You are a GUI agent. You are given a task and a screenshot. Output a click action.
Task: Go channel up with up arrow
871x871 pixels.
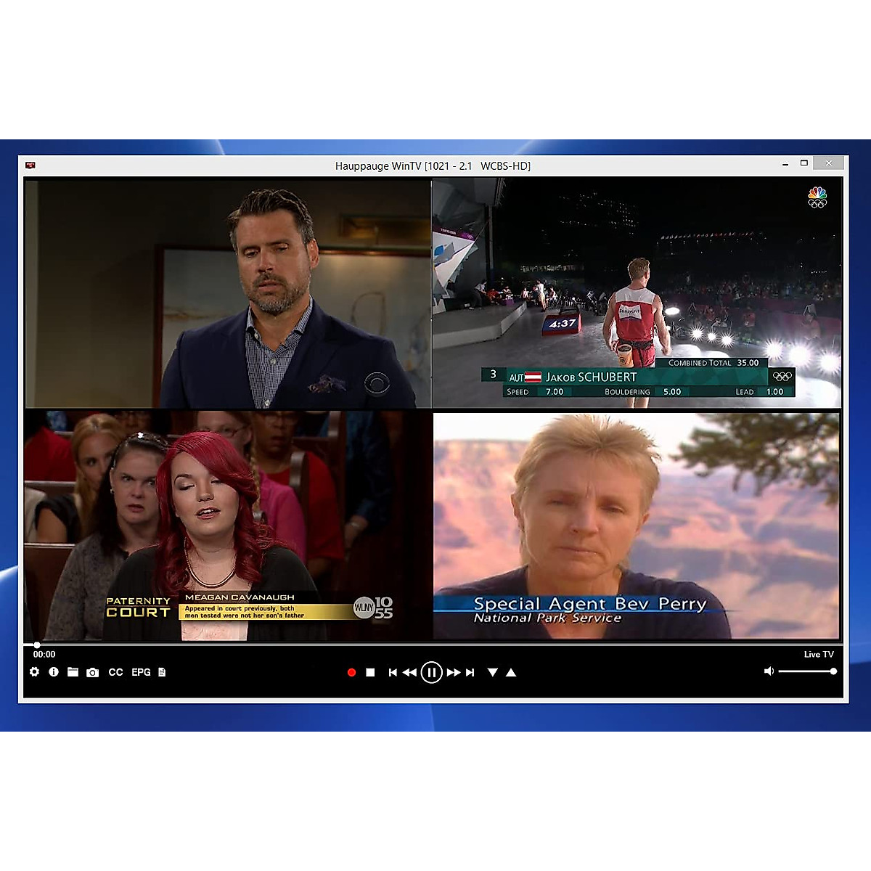tap(511, 673)
